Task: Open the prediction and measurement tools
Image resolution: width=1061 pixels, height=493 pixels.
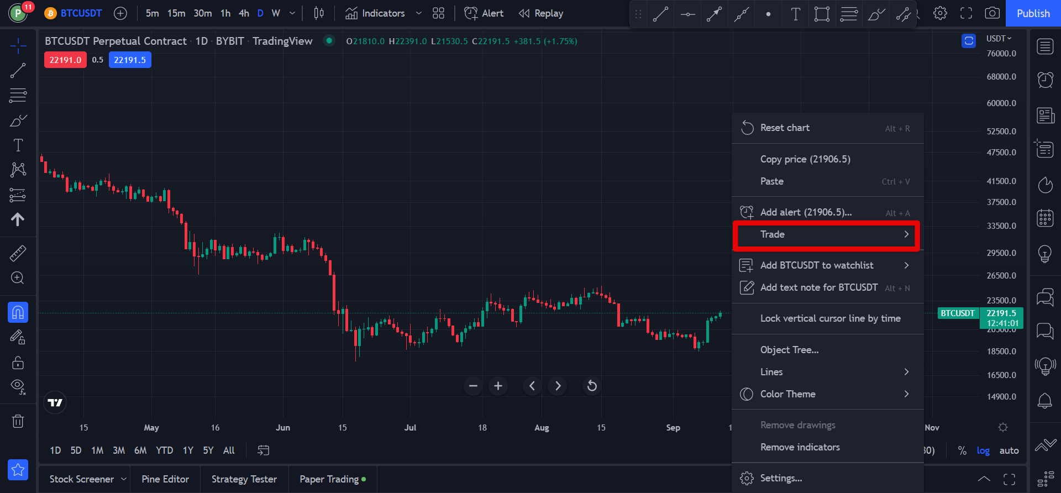Action: (18, 195)
